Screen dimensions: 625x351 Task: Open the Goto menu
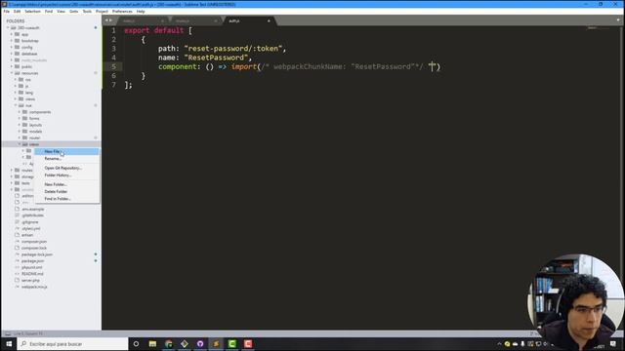click(74, 12)
